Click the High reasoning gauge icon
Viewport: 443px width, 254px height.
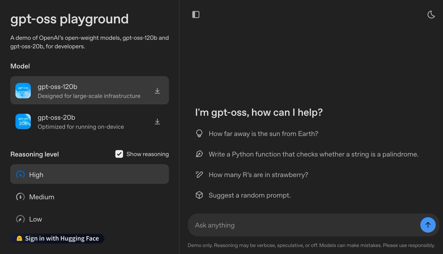click(20, 175)
